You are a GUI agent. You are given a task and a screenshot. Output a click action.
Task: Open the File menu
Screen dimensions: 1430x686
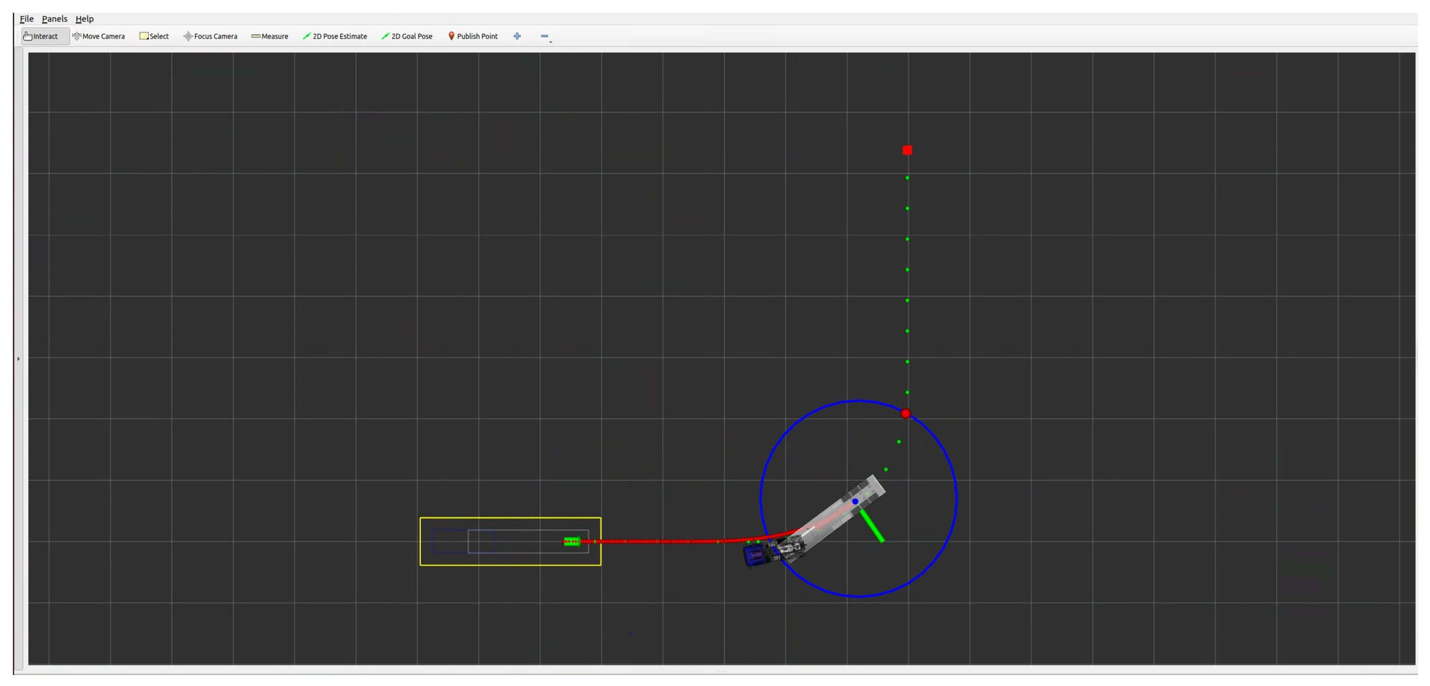click(x=27, y=19)
